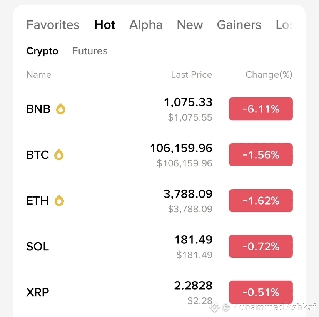Sort by Last Price column header

coord(191,75)
